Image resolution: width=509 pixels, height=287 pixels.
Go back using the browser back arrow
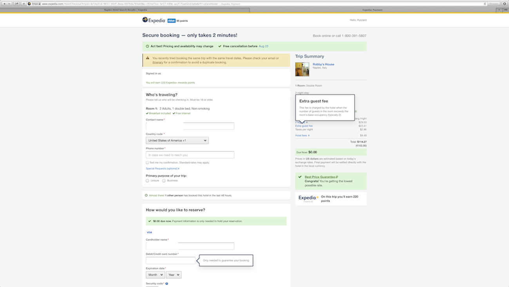pyautogui.click(x=4, y=4)
